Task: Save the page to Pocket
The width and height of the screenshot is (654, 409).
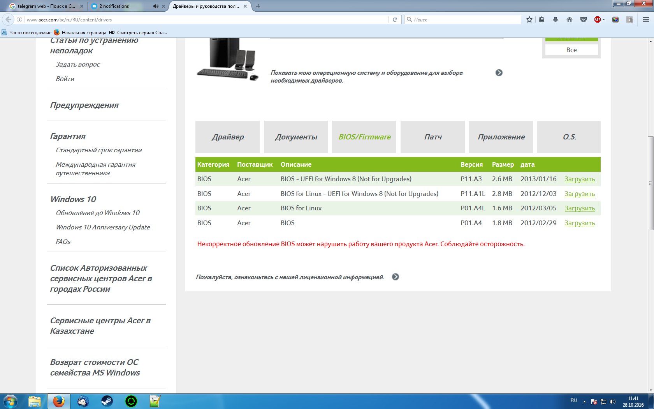Action: (x=584, y=19)
